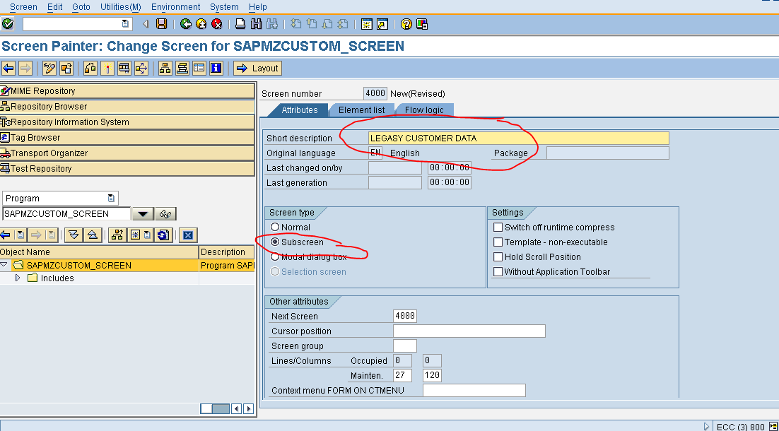
Task: Open the Transport Organizer panel
Action: click(53, 153)
